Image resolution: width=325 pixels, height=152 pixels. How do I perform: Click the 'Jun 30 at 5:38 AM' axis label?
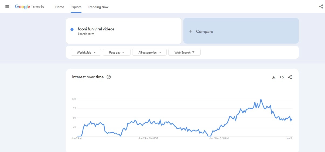coord(219,138)
